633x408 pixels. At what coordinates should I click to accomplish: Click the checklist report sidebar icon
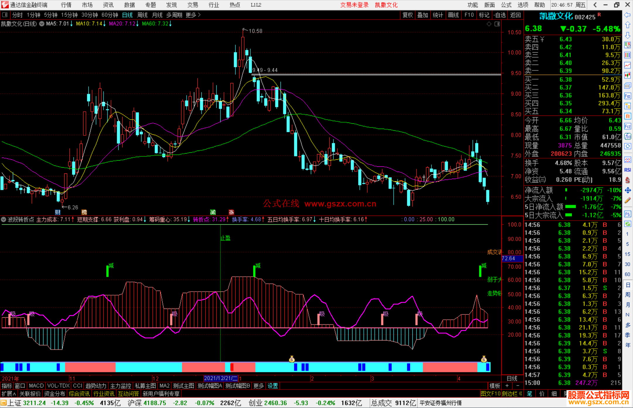click(x=627, y=45)
